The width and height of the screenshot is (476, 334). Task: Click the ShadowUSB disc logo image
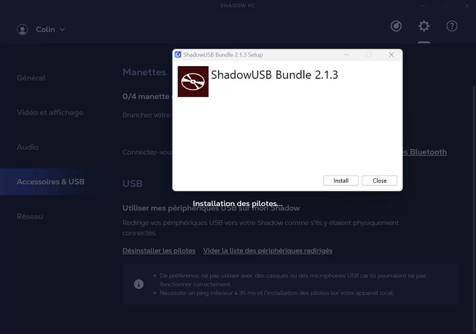tap(193, 82)
